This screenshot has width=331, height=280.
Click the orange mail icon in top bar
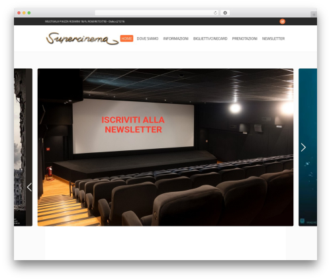(282, 21)
